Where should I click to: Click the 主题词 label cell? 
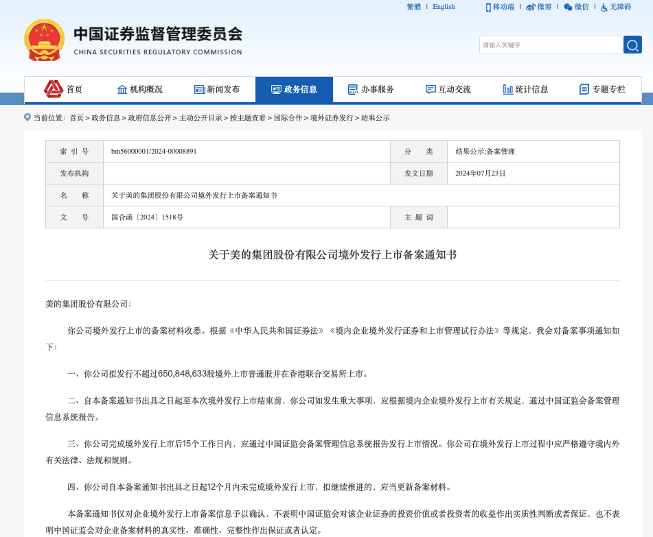(419, 217)
